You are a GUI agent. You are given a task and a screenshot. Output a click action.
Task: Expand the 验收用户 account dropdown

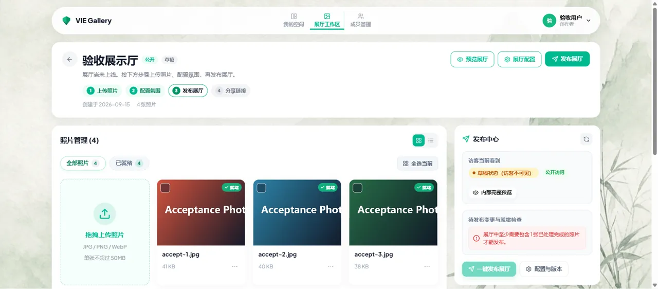coord(589,21)
